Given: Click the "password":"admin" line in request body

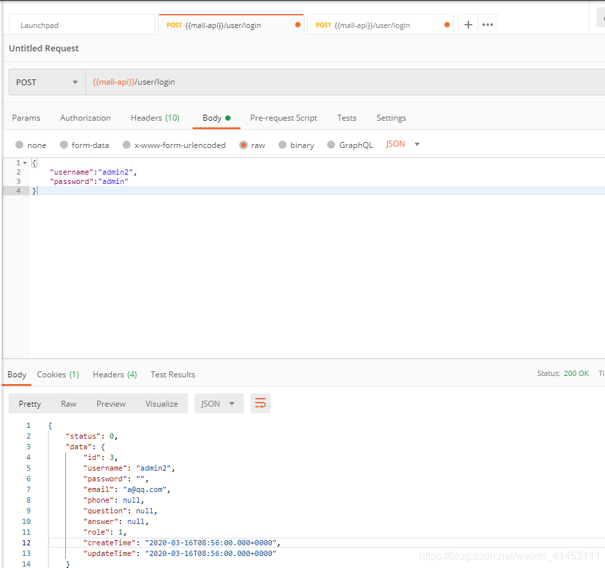Looking at the screenshot, I should (x=89, y=181).
